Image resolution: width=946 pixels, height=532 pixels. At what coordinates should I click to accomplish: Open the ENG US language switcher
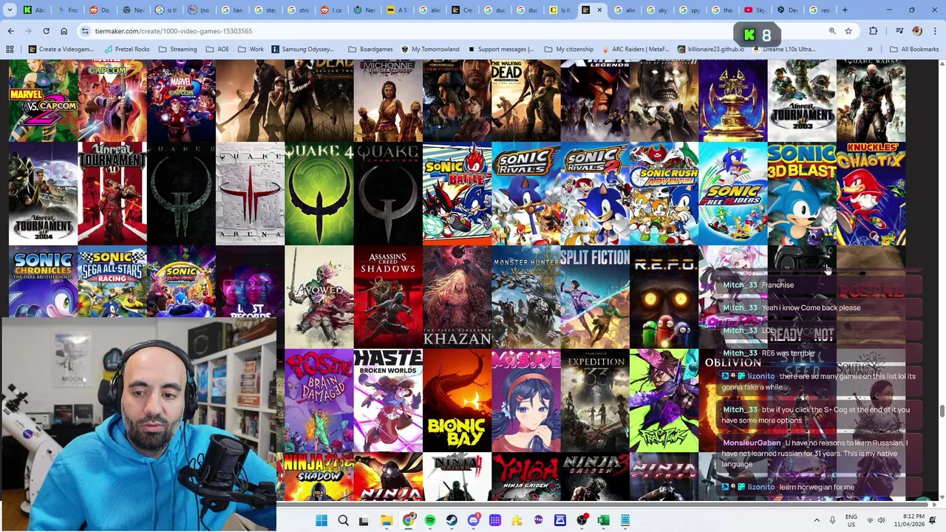pos(851,520)
